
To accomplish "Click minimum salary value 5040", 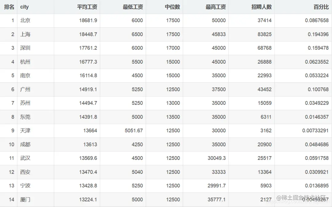I will pos(137,172).
